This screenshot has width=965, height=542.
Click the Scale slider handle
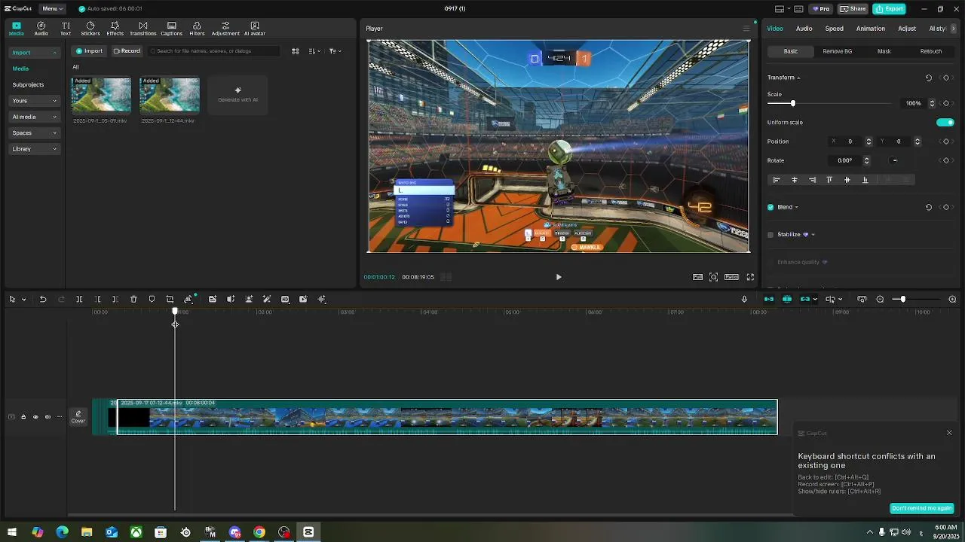point(792,103)
